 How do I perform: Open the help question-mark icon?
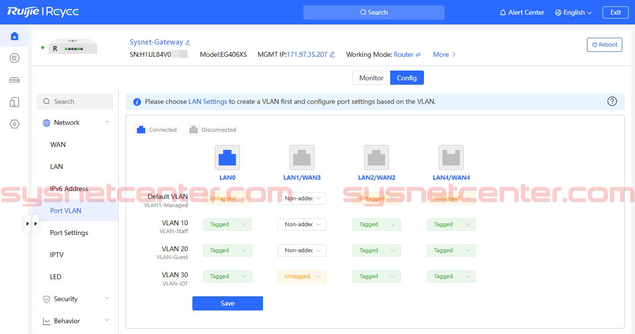tap(612, 101)
